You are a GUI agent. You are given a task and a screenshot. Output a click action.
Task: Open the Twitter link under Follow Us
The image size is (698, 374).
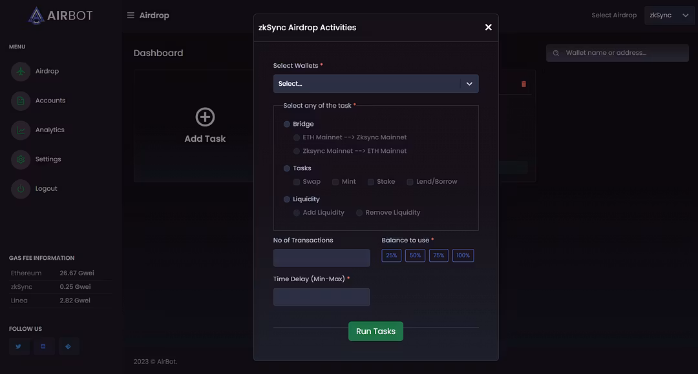coord(19,346)
